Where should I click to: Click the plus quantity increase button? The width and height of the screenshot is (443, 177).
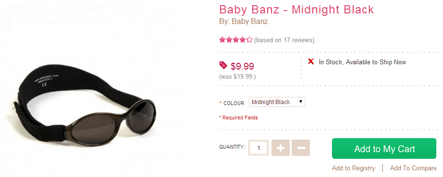(280, 148)
